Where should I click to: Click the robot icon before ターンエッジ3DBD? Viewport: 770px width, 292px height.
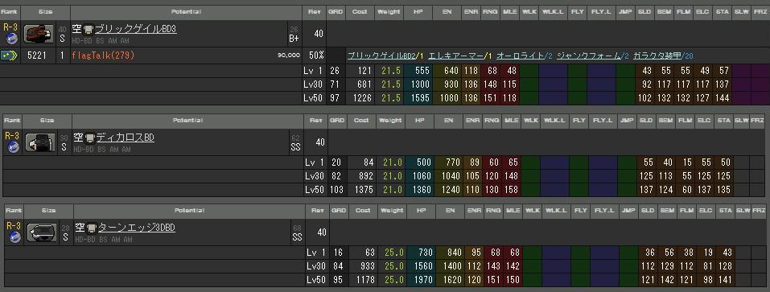(92, 228)
